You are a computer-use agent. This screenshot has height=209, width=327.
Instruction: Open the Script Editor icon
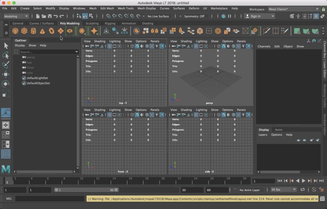point(322,199)
